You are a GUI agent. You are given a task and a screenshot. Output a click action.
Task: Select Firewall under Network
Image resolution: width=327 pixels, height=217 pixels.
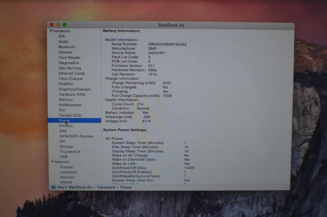coord(66,167)
